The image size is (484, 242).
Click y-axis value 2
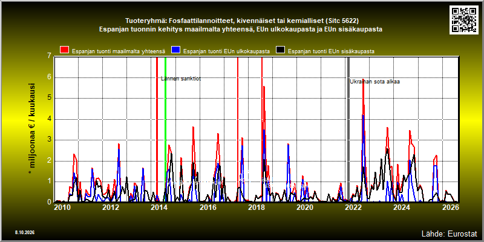click(x=49, y=160)
